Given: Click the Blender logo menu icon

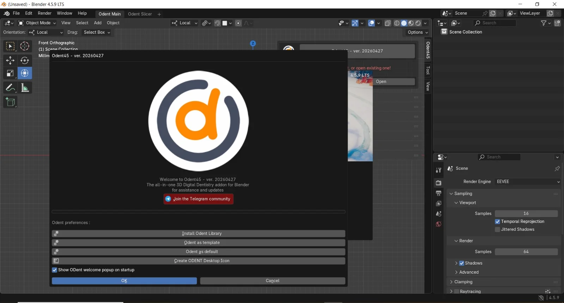Looking at the screenshot, I should 6,13.
